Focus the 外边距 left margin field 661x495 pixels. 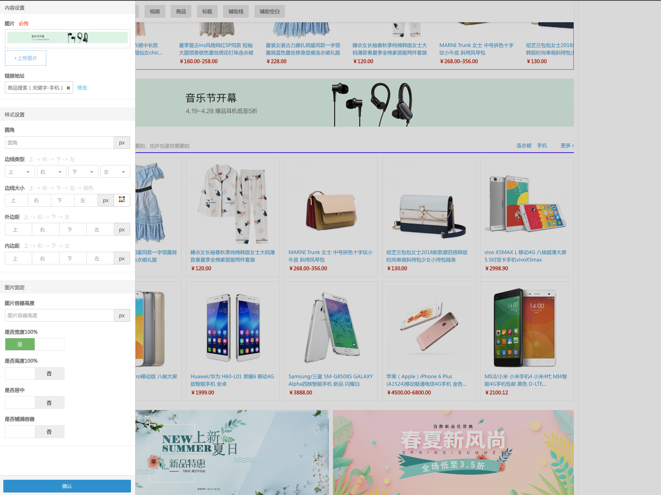coord(100,229)
